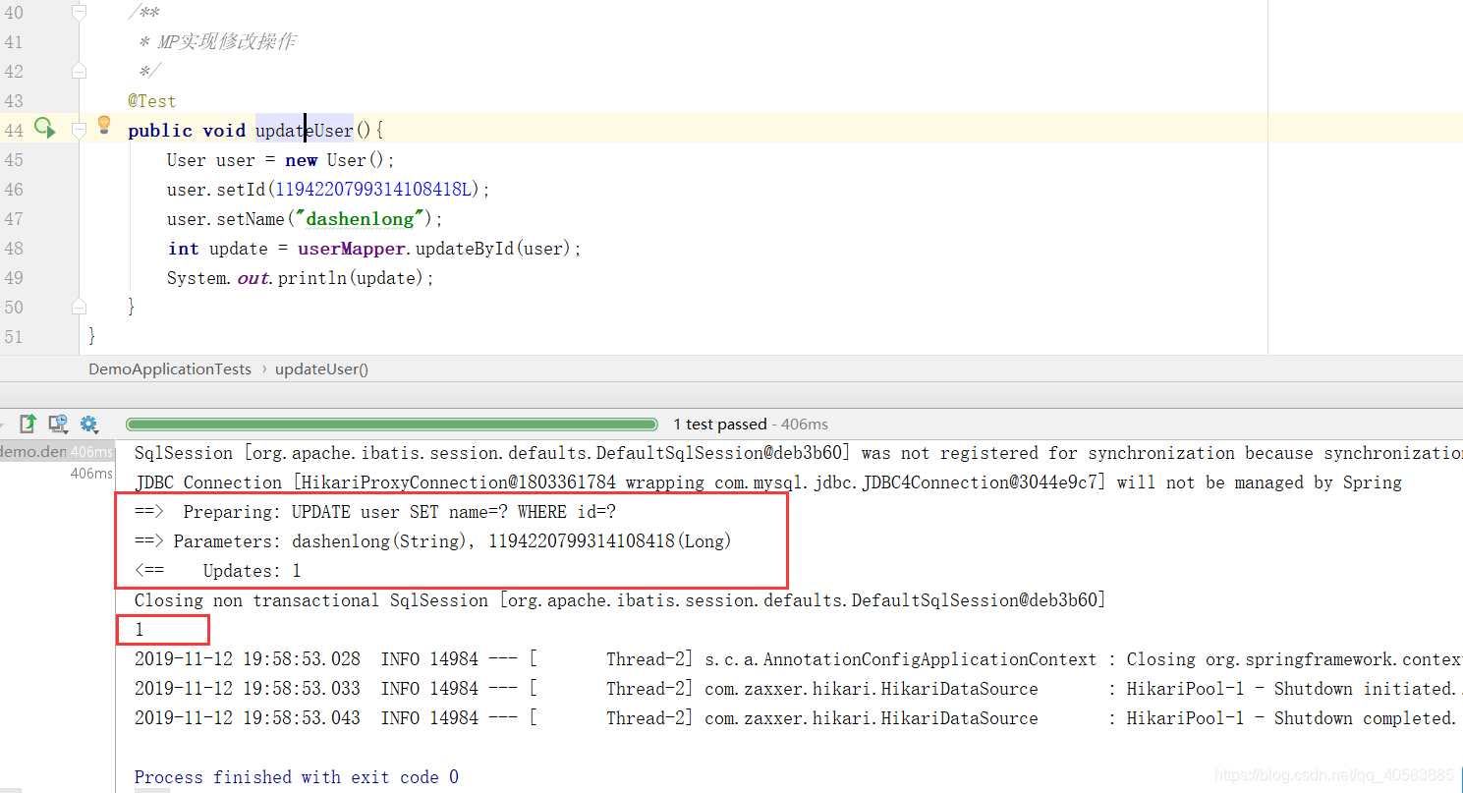The image size is (1463, 793).
Task: Click line number 48 in the gutter
Action: [x=14, y=249]
